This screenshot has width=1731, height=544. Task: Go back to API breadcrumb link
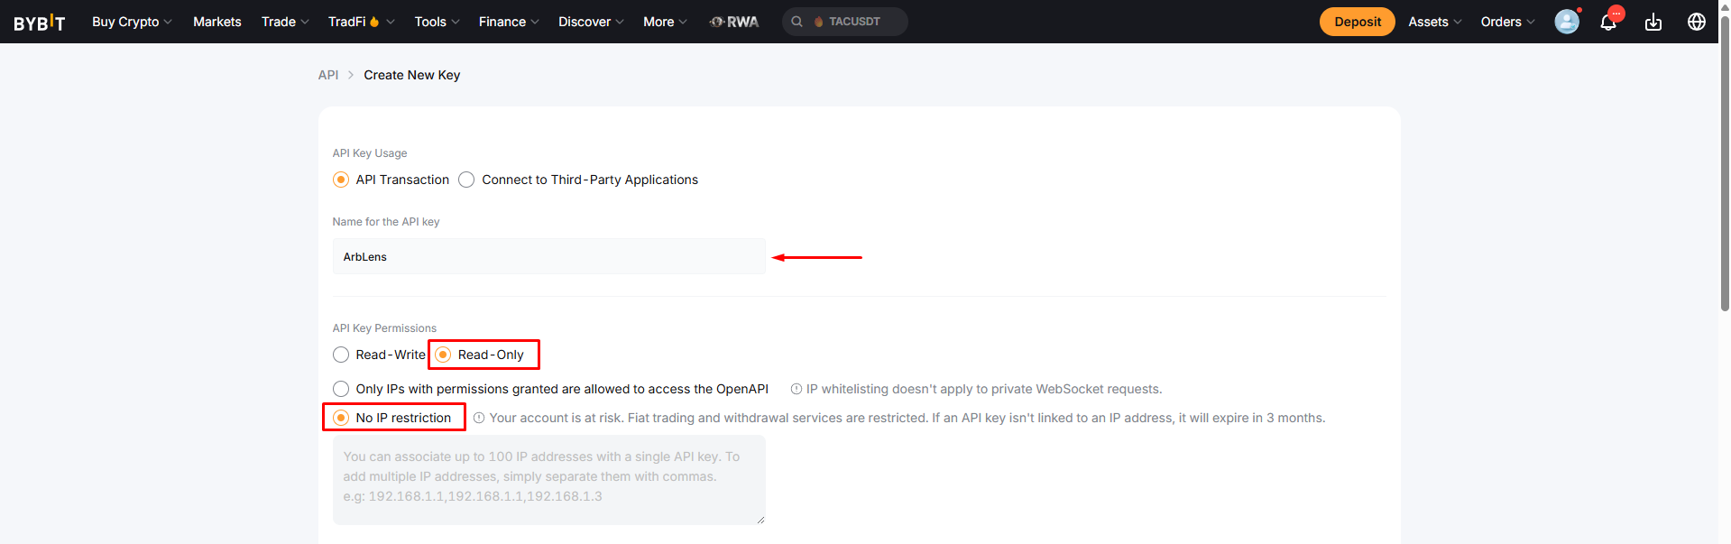(328, 75)
